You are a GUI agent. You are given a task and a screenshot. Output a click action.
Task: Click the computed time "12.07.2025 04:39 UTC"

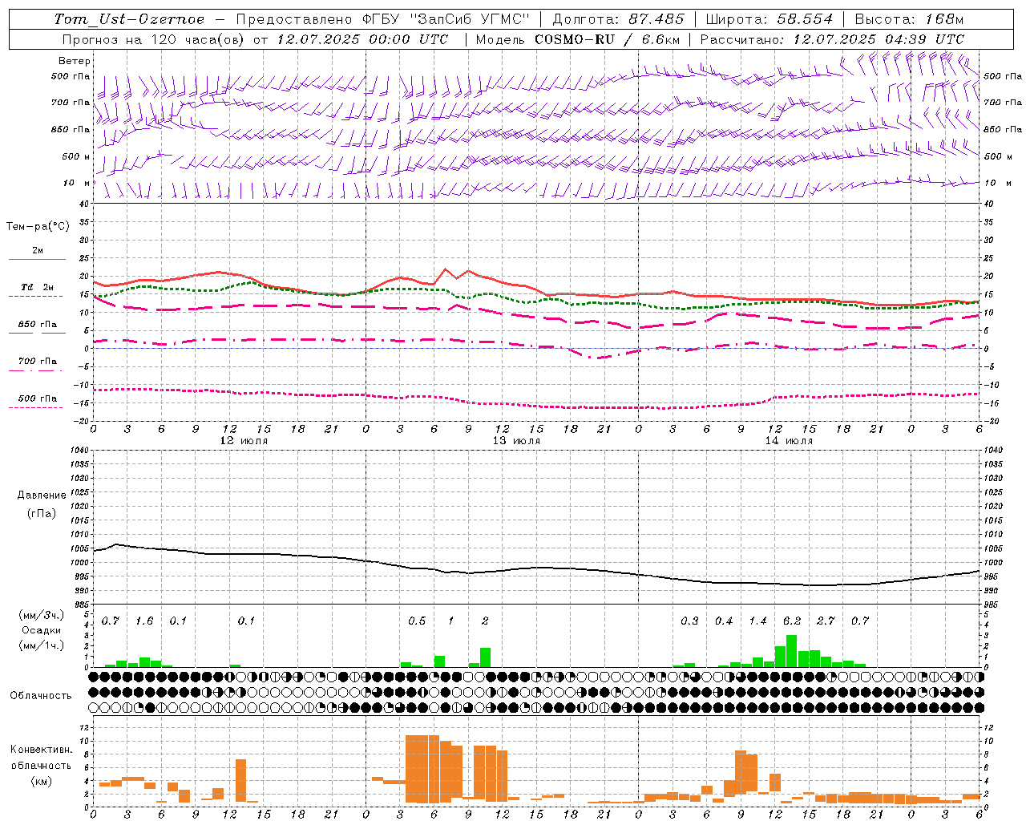(879, 39)
